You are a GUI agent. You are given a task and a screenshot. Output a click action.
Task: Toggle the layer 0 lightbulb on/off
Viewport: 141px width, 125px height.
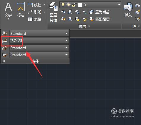pyautogui.click(x=63, y=5)
